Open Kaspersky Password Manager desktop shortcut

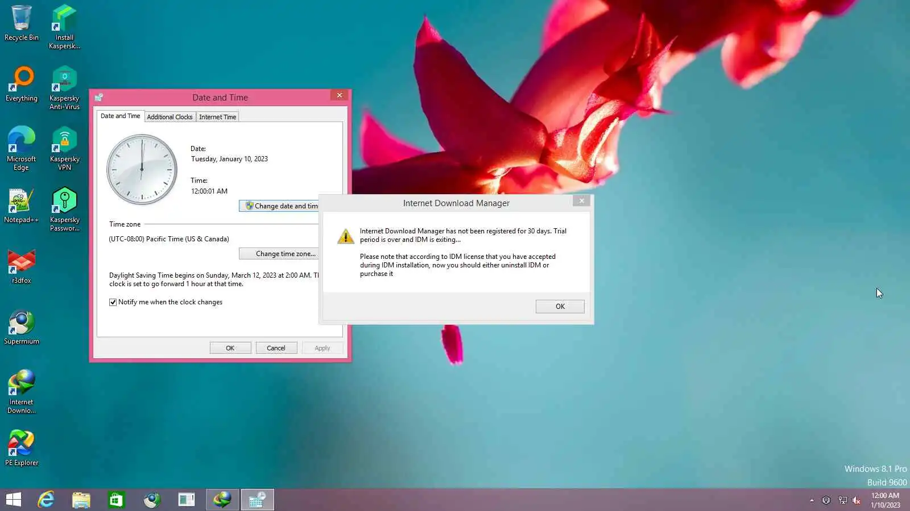point(64,210)
